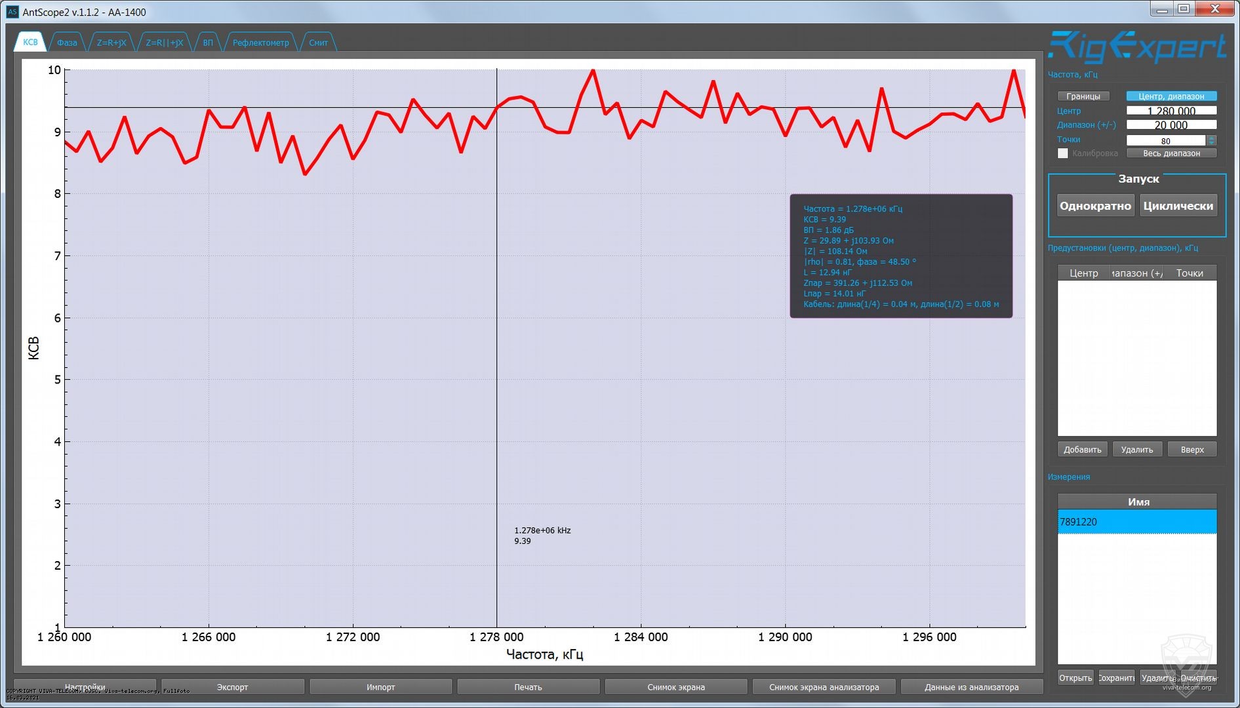Click the Диапазон (+/-) input field
The height and width of the screenshot is (708, 1240).
pyautogui.click(x=1170, y=125)
